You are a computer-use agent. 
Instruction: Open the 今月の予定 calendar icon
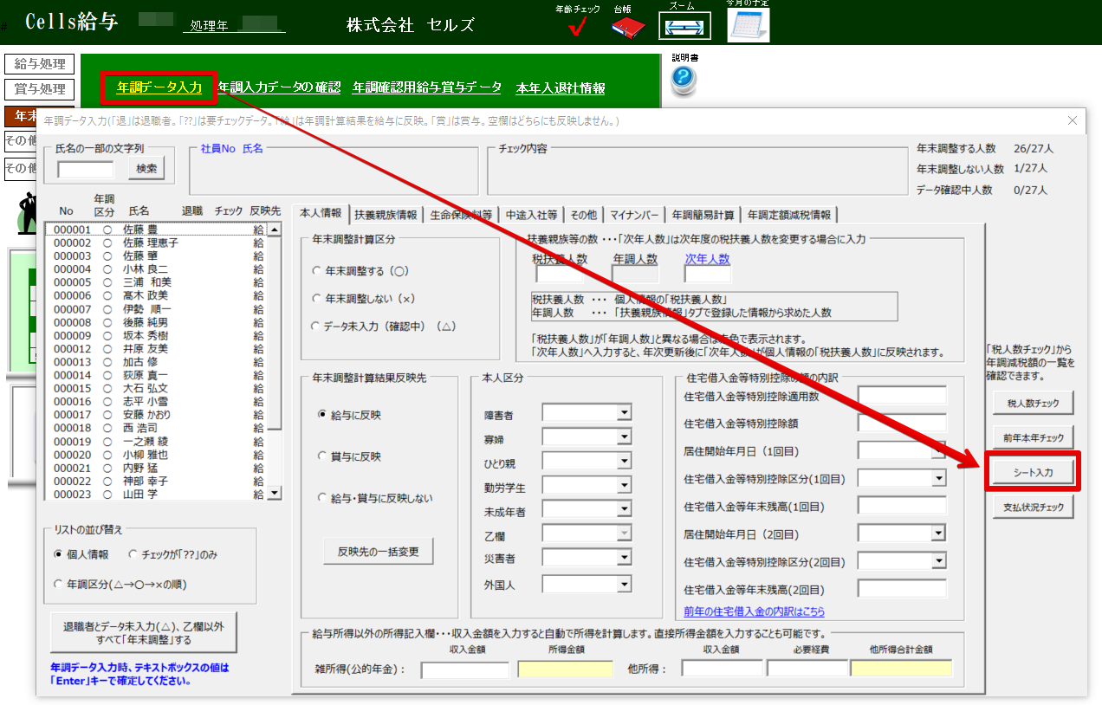click(x=749, y=24)
